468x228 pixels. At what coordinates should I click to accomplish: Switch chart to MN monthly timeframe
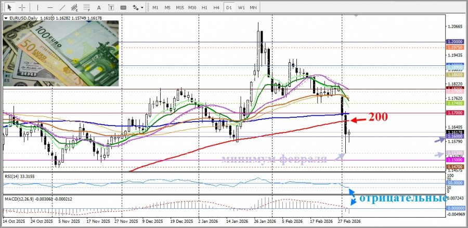tap(253, 7)
